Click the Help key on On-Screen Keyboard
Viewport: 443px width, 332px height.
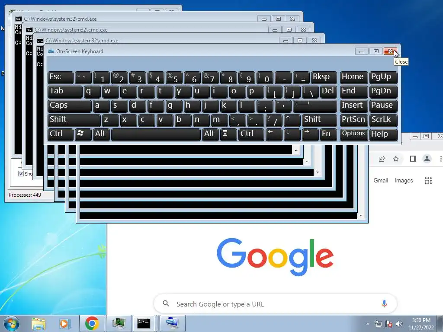click(383, 134)
